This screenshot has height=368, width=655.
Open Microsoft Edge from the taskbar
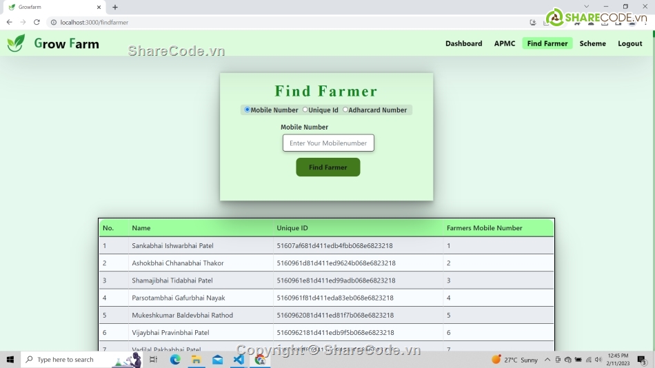(x=175, y=360)
